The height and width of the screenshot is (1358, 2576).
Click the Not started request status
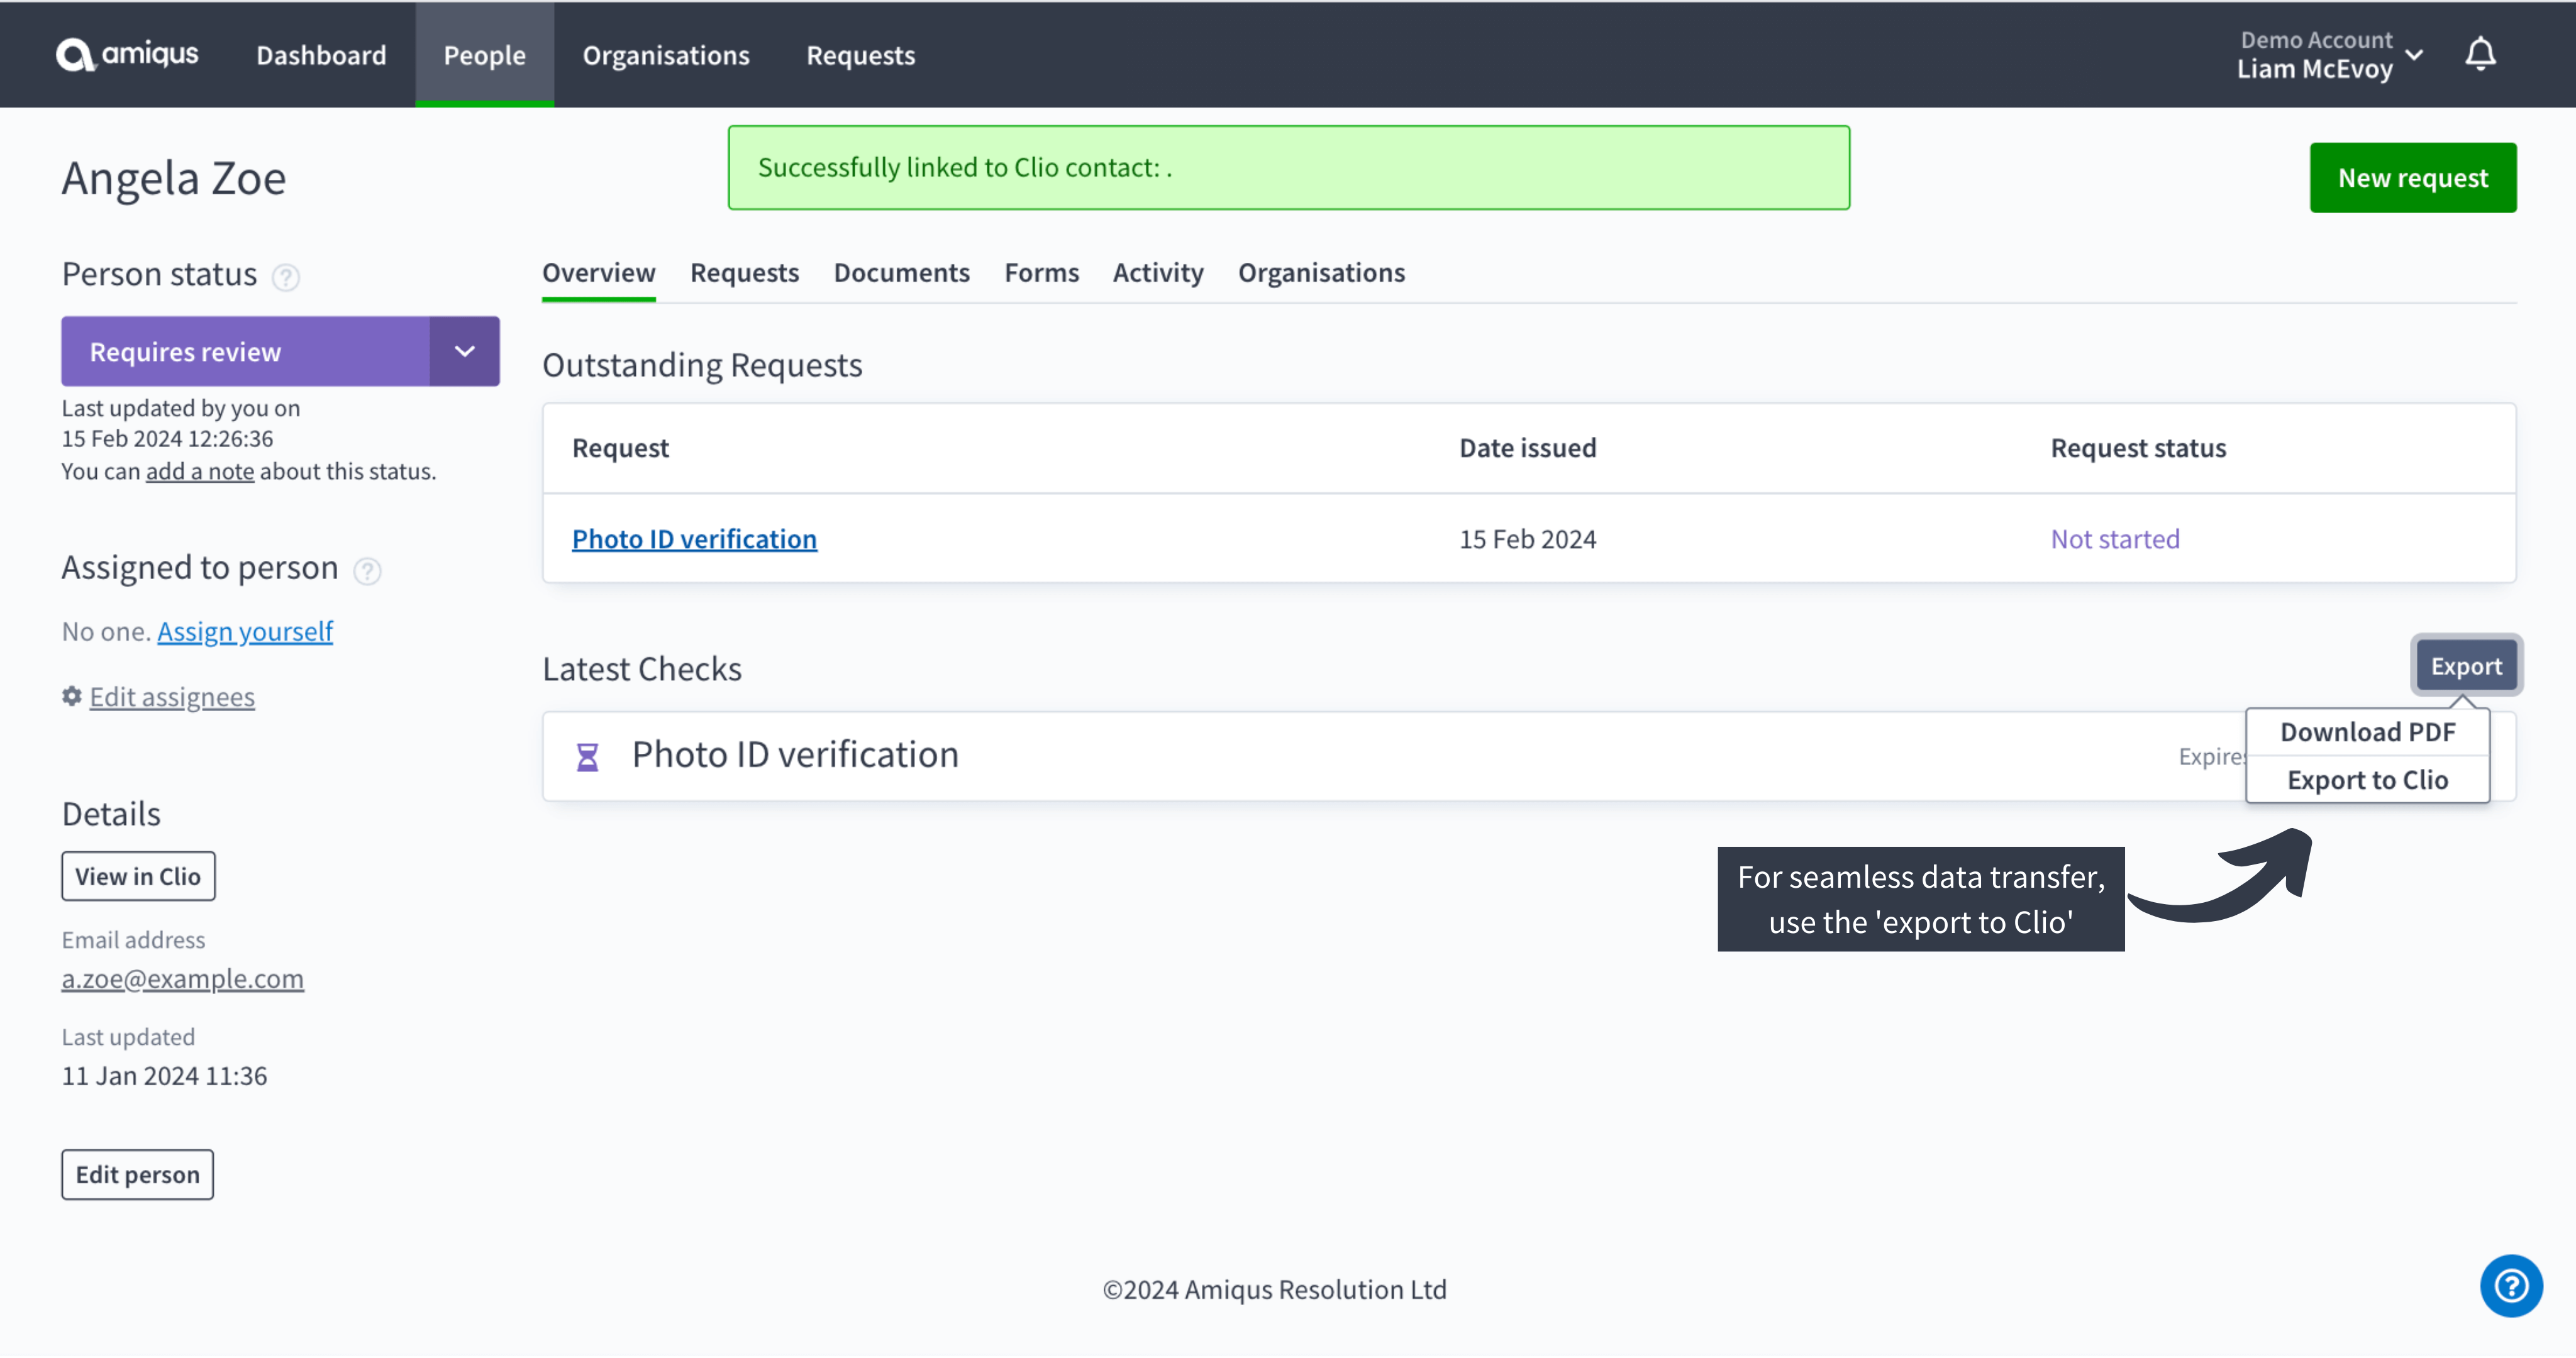pos(2115,539)
